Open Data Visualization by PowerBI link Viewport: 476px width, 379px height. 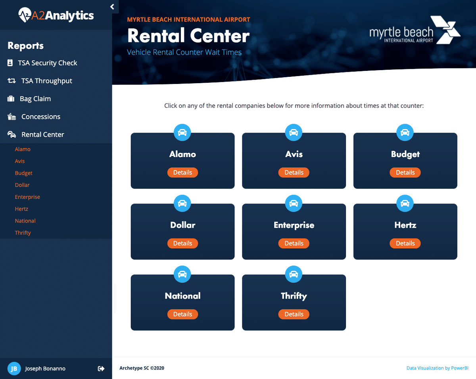tap(438, 368)
